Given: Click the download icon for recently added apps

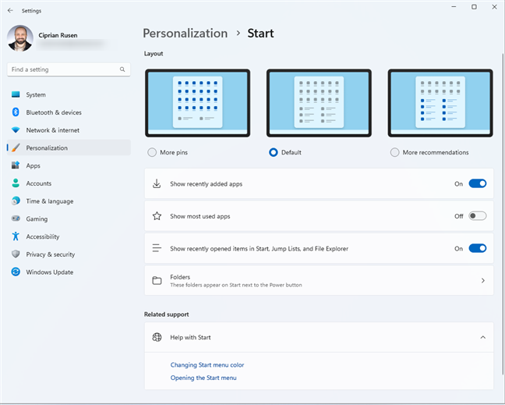Looking at the screenshot, I should click(x=157, y=183).
